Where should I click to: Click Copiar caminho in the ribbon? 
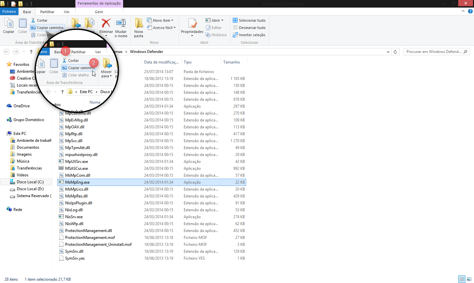pos(47,28)
